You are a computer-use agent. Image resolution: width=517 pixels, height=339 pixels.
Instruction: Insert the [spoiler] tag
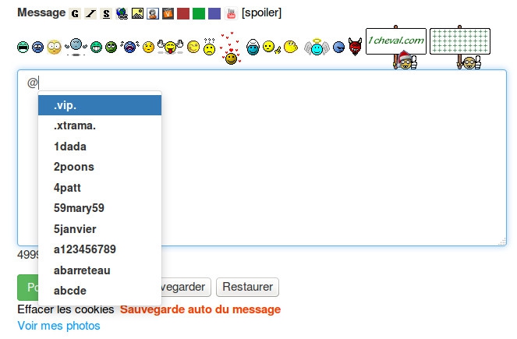coord(262,13)
